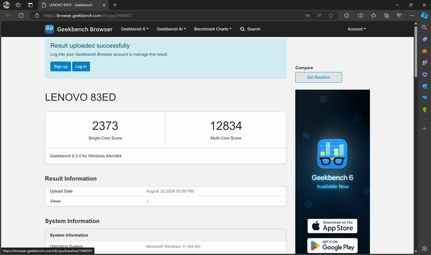Add this page to favorites star
Image resolution: width=431 pixels, height=255 pixels.
pyautogui.click(x=330, y=16)
